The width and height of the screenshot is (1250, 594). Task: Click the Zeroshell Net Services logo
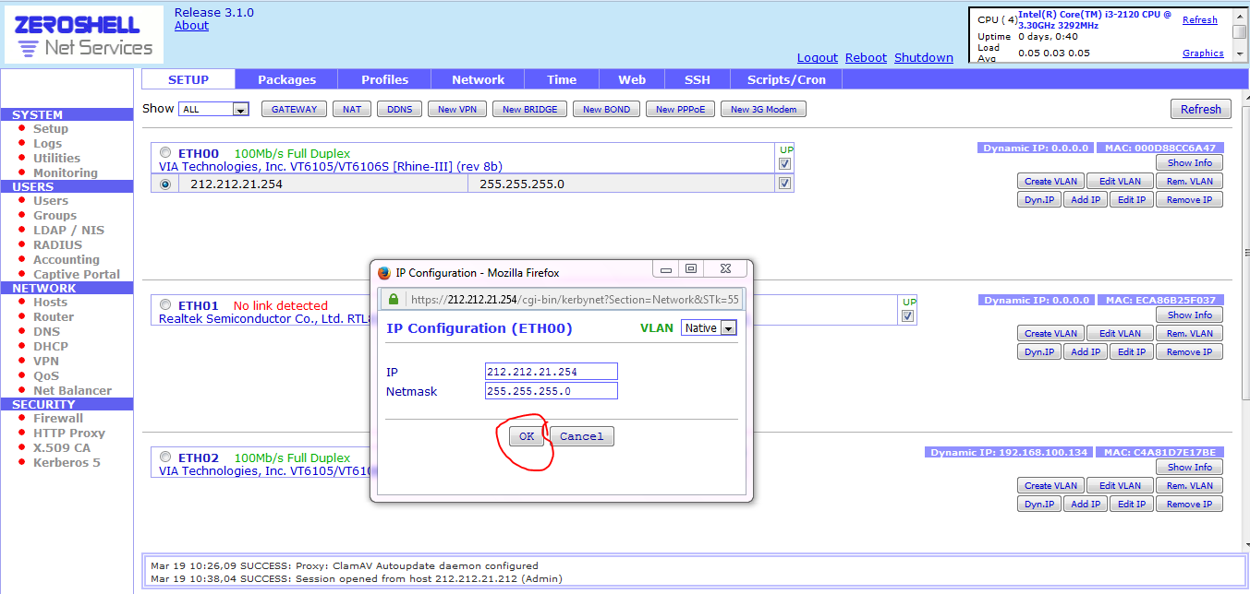(x=84, y=35)
